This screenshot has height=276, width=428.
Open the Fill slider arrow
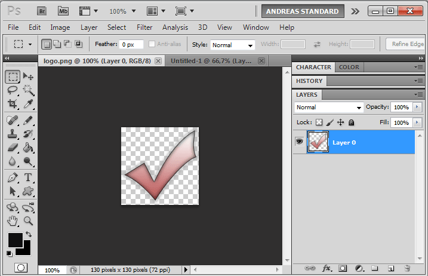tap(417, 122)
